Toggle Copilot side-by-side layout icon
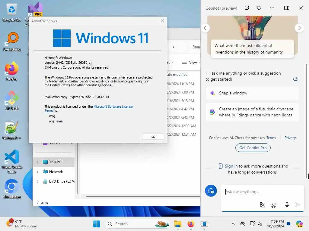This screenshot has width=309, height=231. [x=287, y=8]
